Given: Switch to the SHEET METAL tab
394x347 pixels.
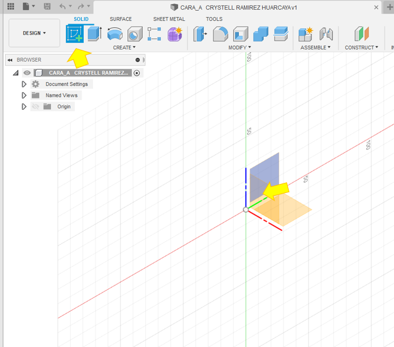Looking at the screenshot, I should (169, 19).
